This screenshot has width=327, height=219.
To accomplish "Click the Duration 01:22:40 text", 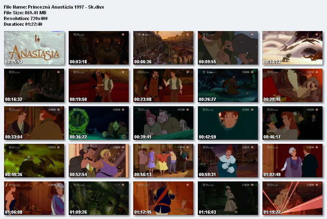I will pos(23,24).
